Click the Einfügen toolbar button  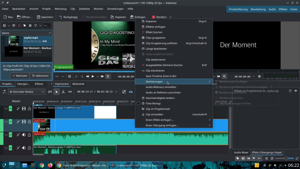pos(138,17)
